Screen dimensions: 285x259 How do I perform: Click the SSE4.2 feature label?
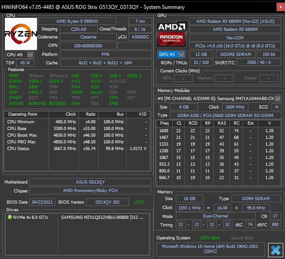56,81
